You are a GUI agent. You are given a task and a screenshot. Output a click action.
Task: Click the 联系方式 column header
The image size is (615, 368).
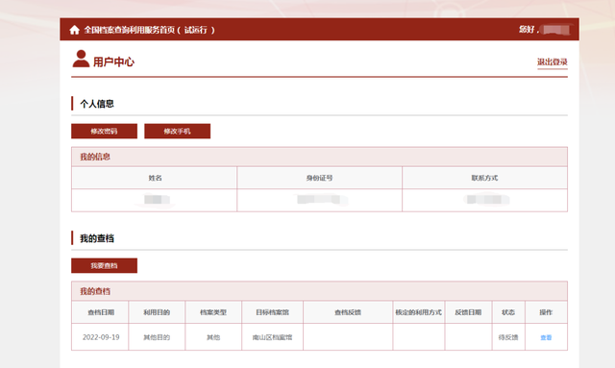click(484, 178)
